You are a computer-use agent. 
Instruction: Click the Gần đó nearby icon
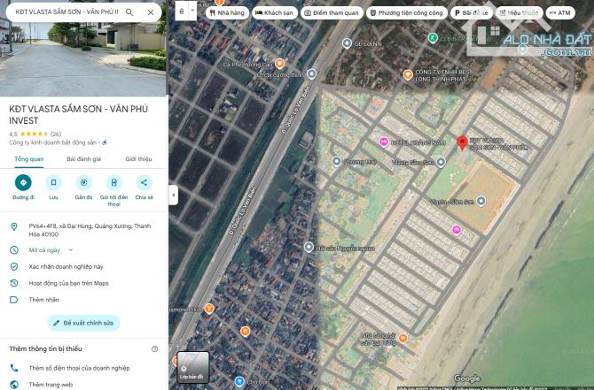[x=83, y=183]
